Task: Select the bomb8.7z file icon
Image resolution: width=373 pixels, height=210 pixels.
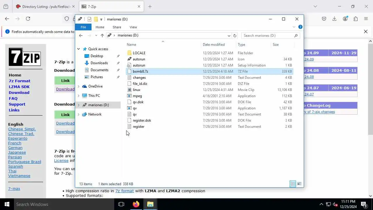Action: (130, 71)
